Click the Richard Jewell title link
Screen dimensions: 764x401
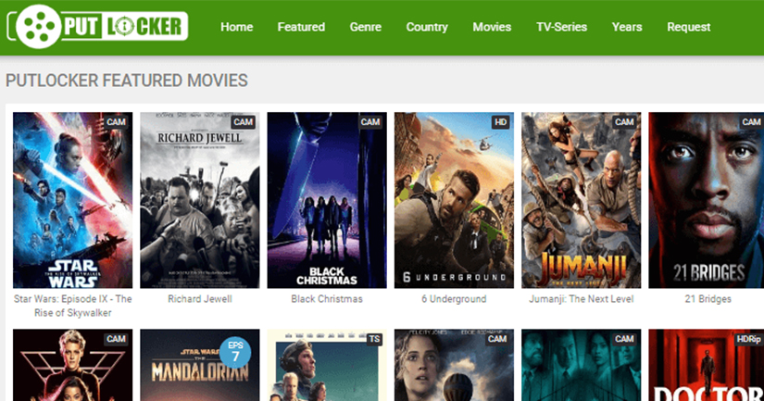tap(200, 299)
